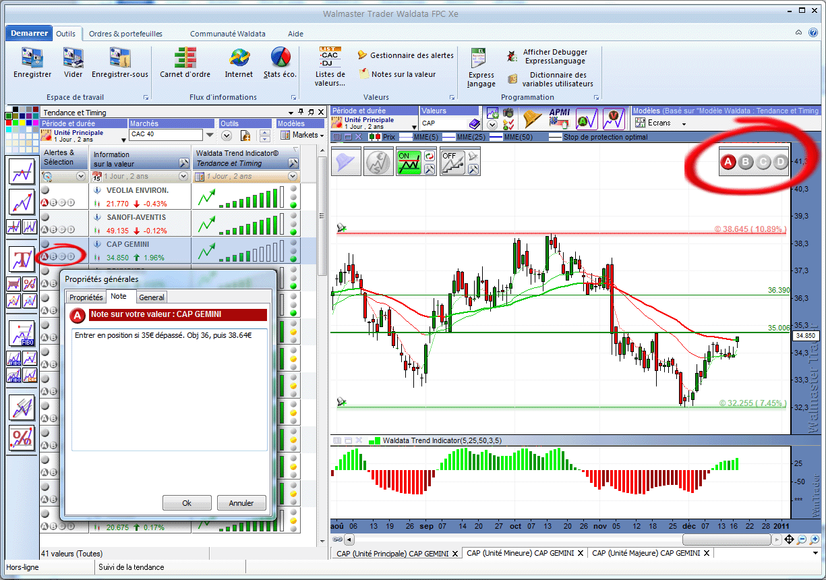The image size is (826, 580).
Task: Click the Enregistrer workspace icon
Action: coord(32,63)
